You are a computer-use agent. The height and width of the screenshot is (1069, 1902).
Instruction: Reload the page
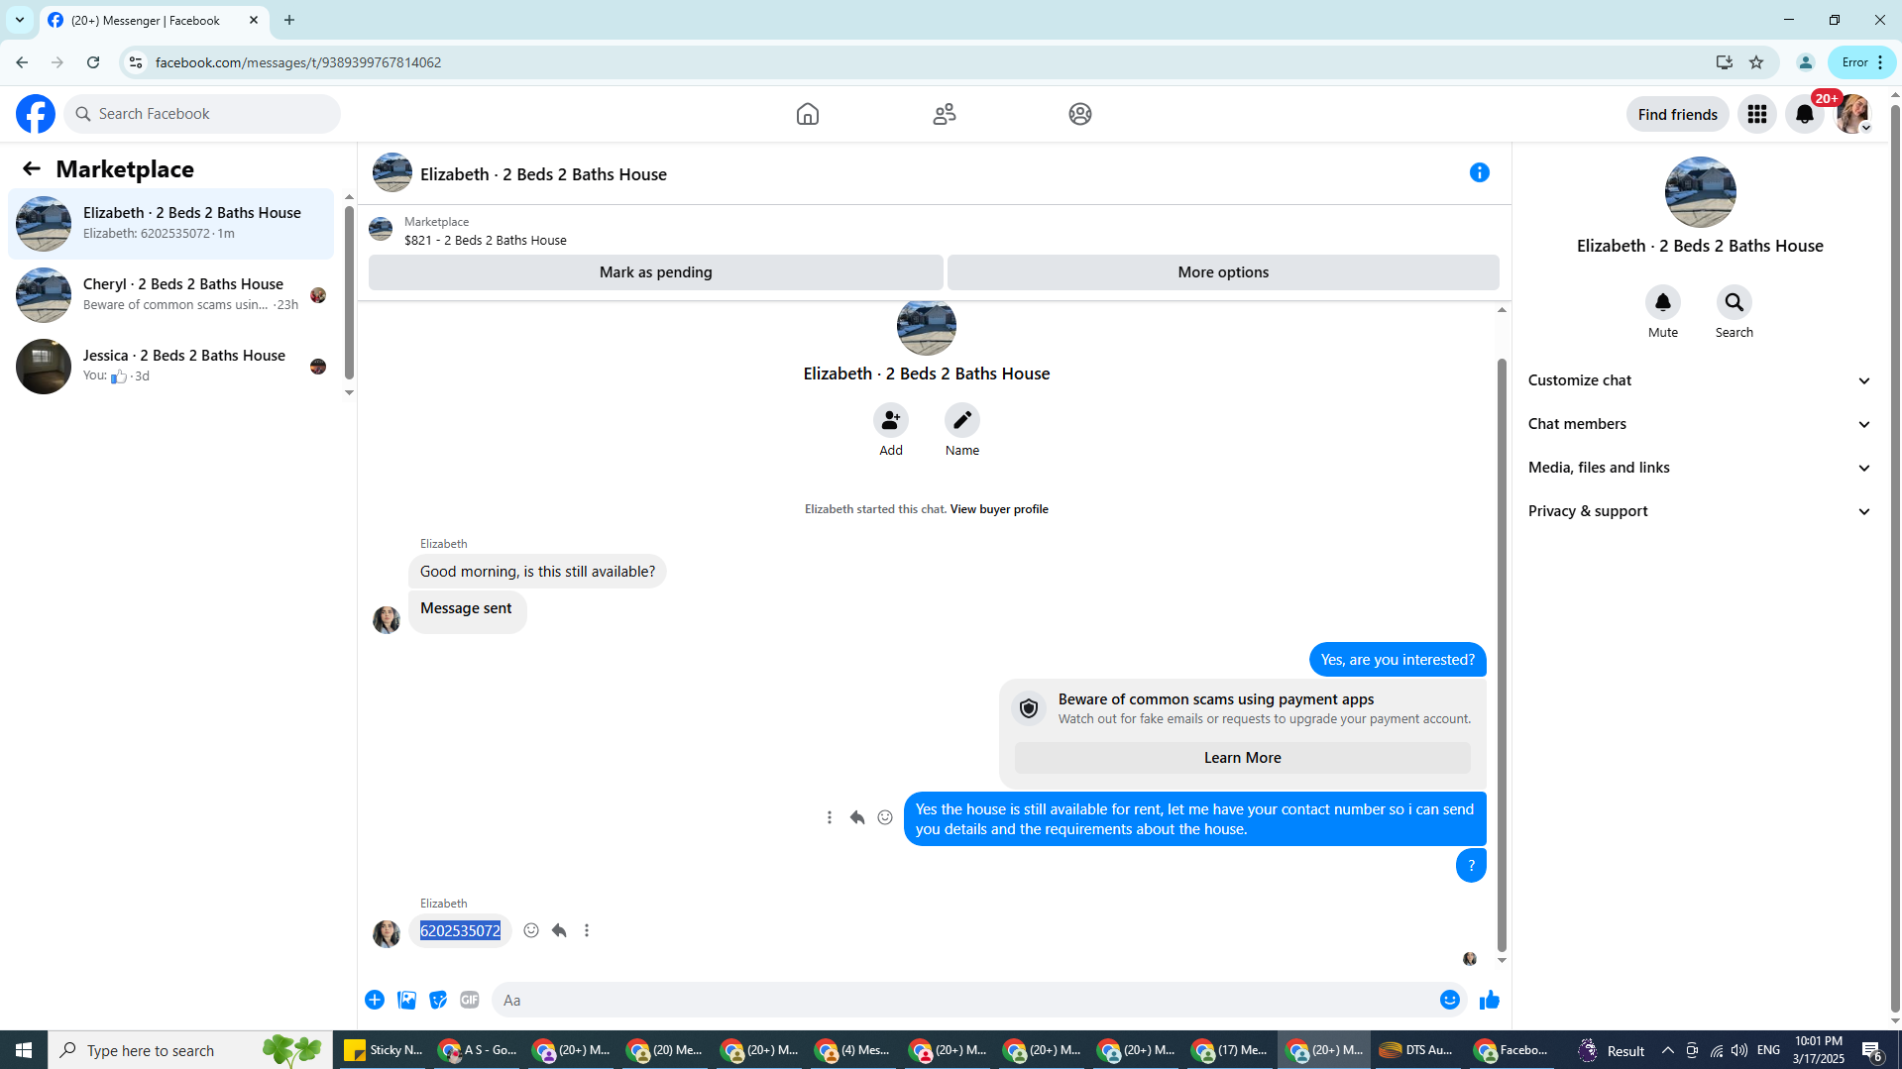(x=93, y=62)
